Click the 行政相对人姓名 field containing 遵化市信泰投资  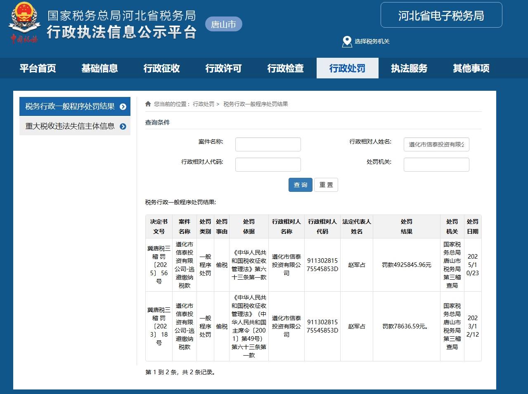click(x=436, y=144)
